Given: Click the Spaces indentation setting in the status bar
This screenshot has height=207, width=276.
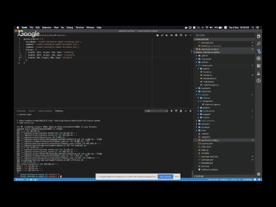Looking at the screenshot, I should [224, 179].
